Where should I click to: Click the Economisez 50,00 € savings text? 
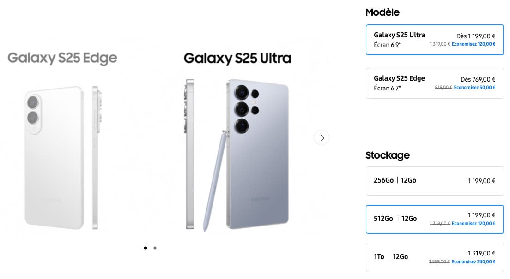tap(474, 87)
